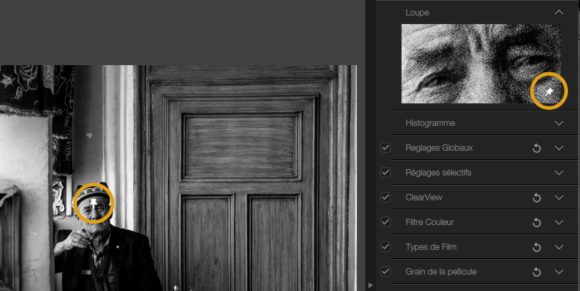Reset Types de Film with its reset icon
Viewport: 580px width, 291px height.
[537, 247]
